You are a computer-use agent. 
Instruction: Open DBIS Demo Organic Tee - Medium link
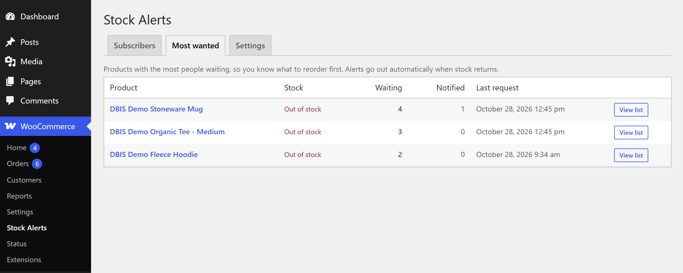(x=167, y=132)
